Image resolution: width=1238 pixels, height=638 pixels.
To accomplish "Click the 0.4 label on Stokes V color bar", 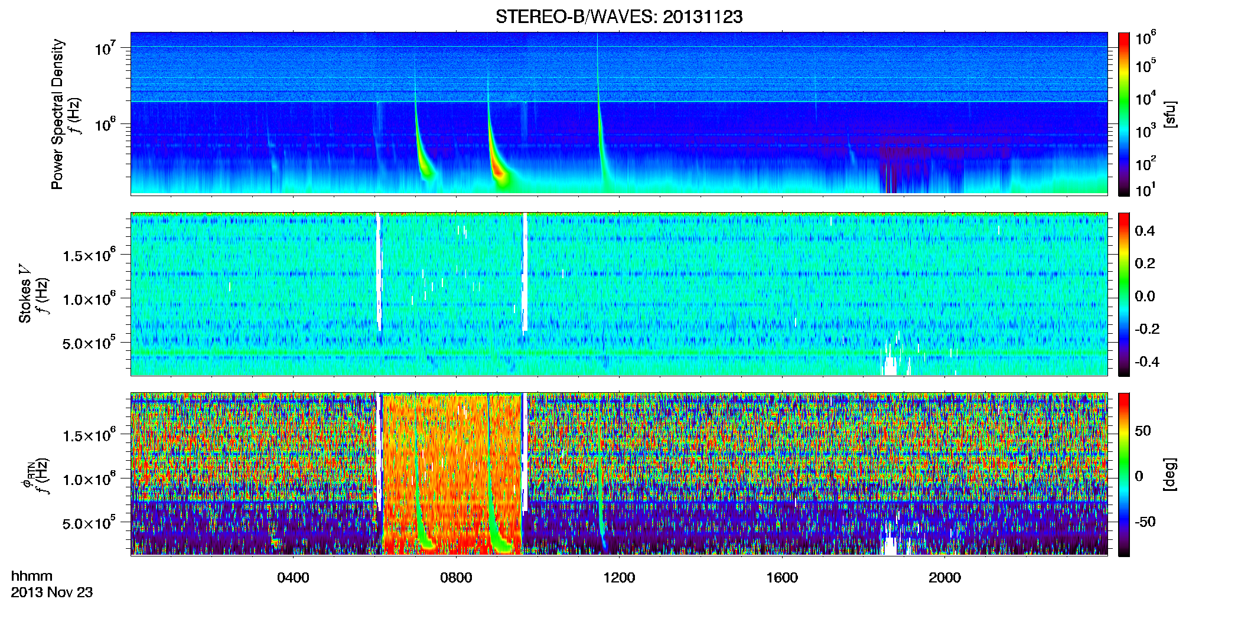I will click(x=1145, y=231).
